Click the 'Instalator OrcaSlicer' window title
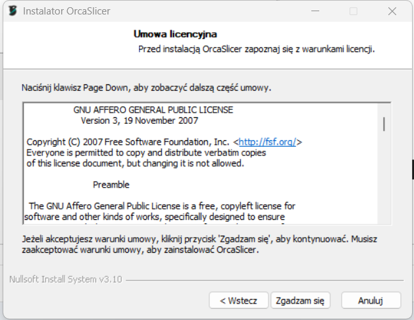 point(66,11)
